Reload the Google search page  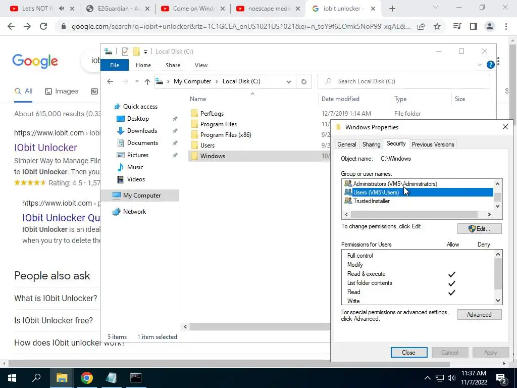(x=43, y=26)
